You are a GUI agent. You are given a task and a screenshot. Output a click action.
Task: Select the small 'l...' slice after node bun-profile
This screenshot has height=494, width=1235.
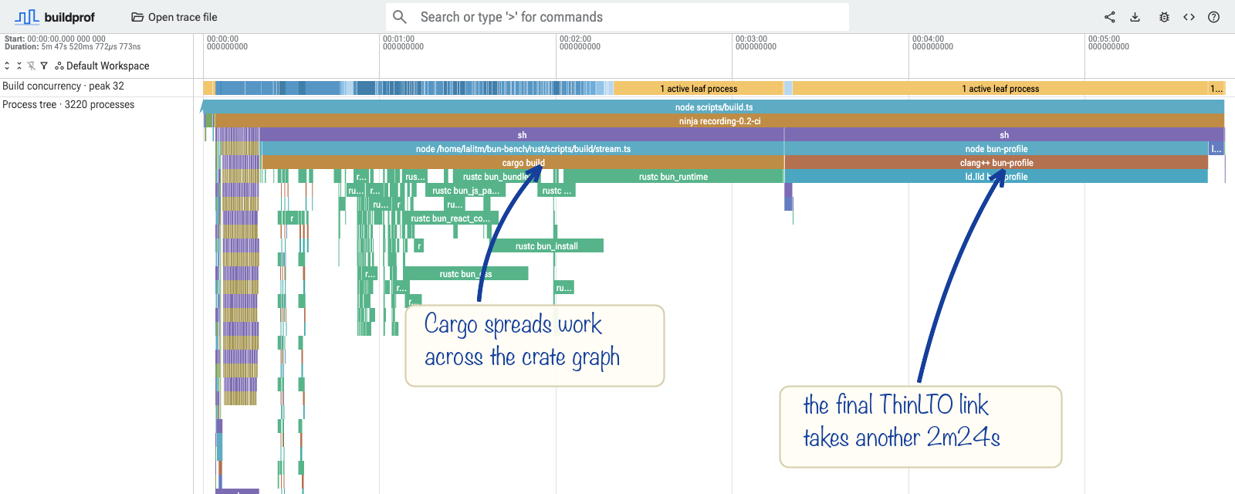[x=1216, y=149]
